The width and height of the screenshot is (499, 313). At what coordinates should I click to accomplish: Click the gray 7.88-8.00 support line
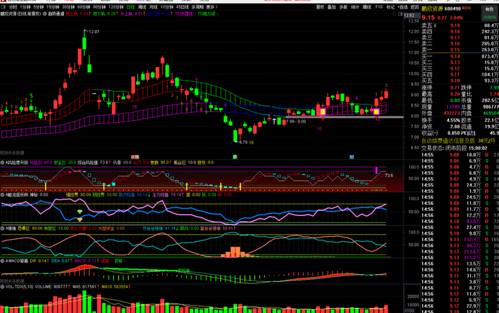tap(345, 117)
